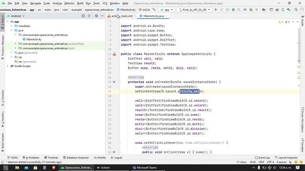This screenshot has height=171, width=305.
Task: Click the override gutter icon on line 17
Action: pos(114,82)
